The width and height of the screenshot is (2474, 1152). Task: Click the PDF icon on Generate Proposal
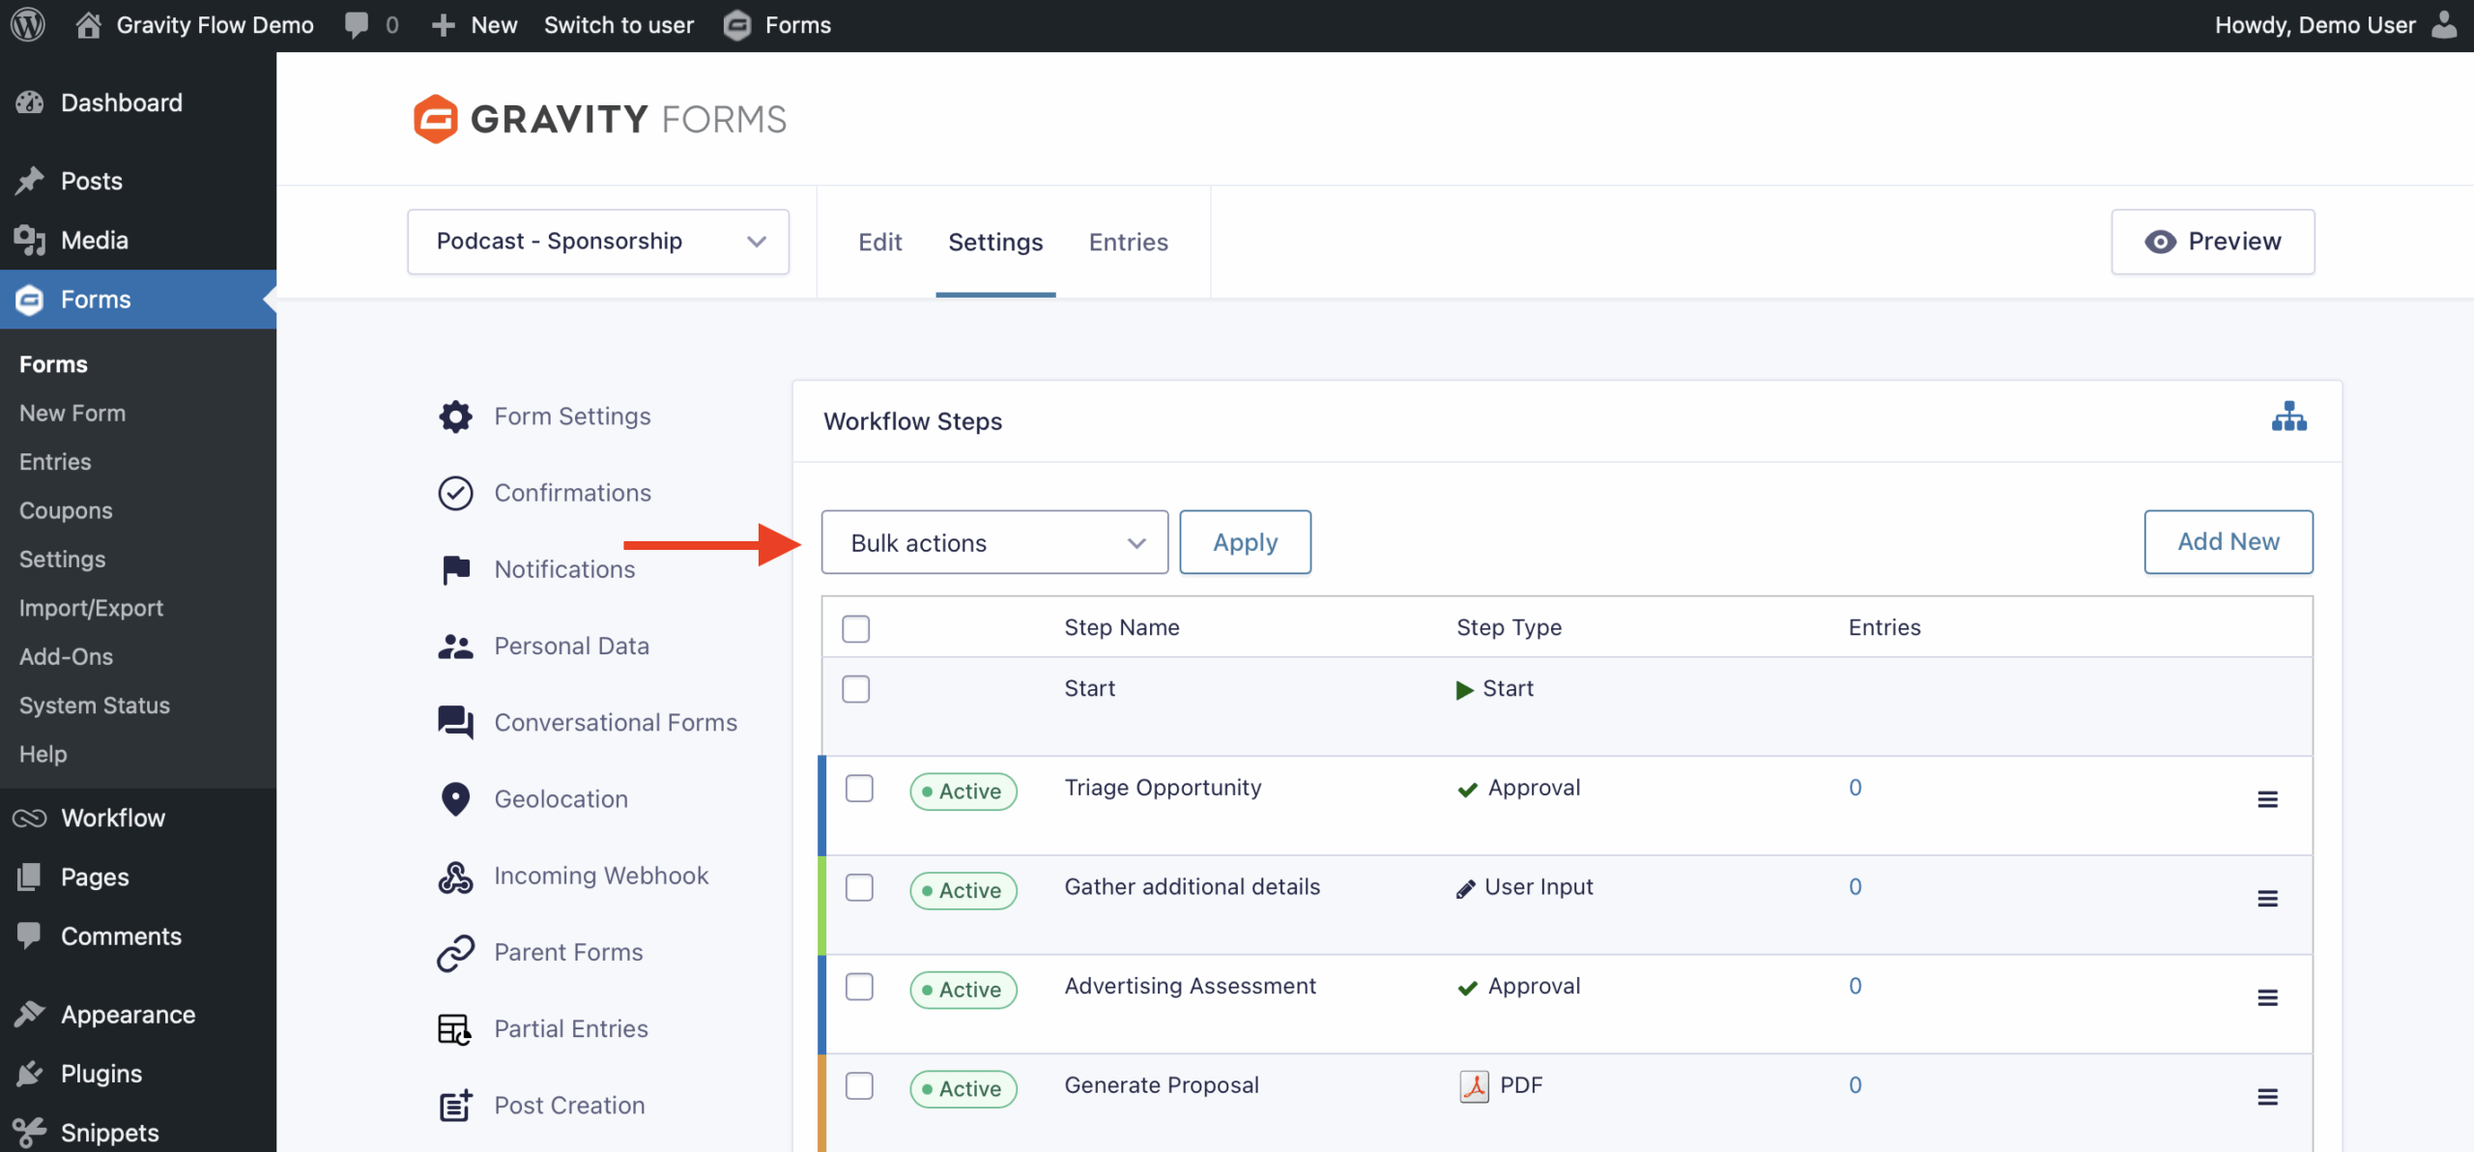click(x=1472, y=1084)
